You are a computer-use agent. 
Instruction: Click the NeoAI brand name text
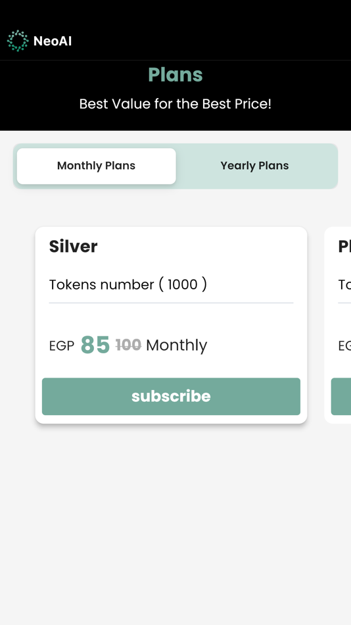click(53, 41)
